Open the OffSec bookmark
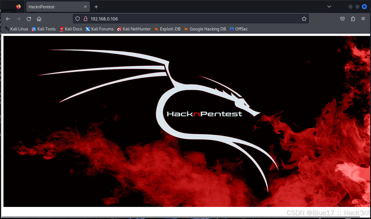 (x=239, y=29)
